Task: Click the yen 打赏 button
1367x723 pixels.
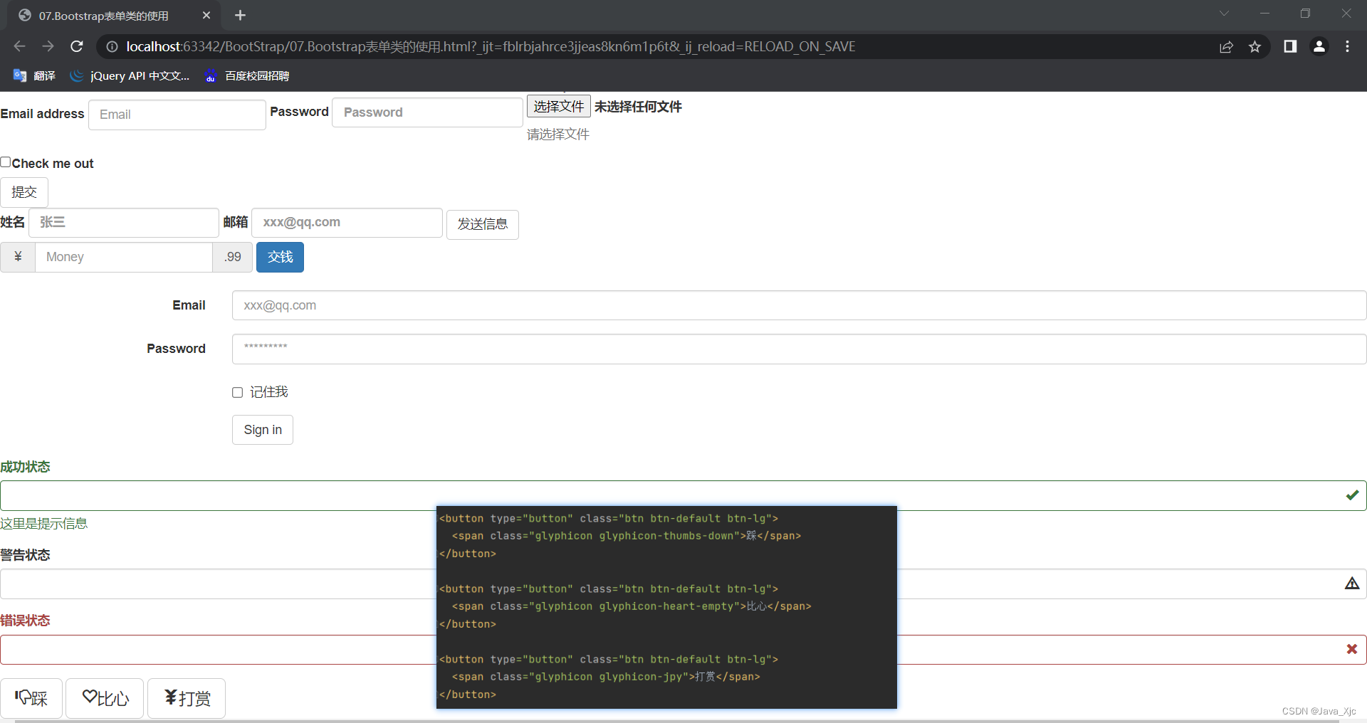Action: 187,698
